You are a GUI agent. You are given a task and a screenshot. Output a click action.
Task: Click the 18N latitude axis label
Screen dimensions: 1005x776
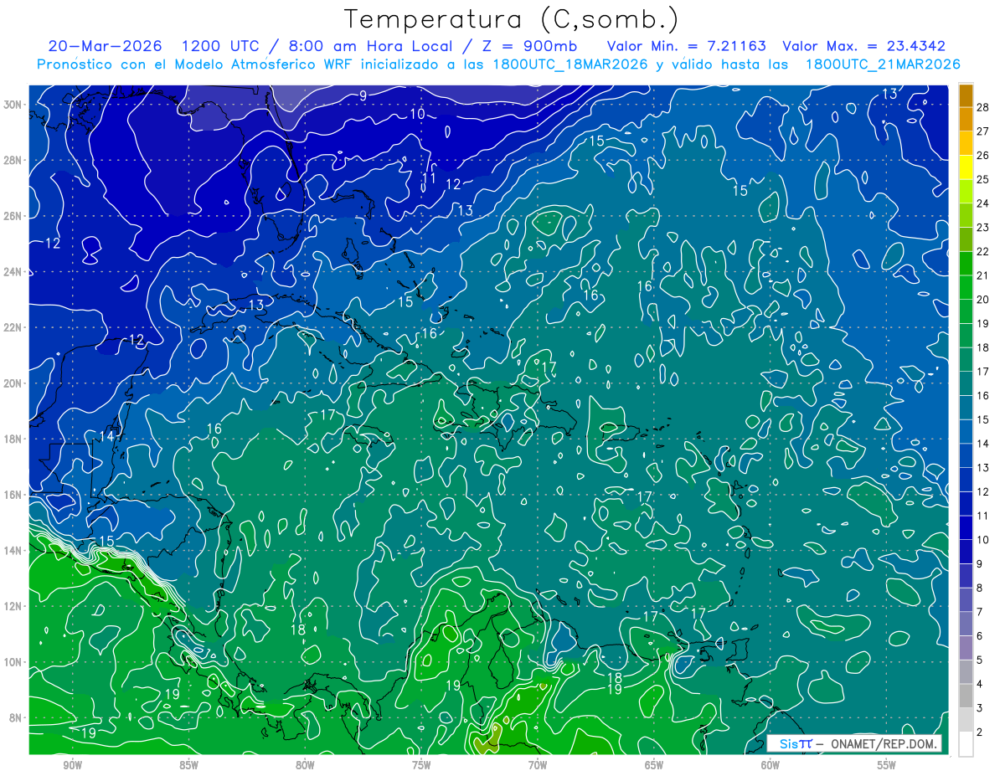click(x=14, y=439)
